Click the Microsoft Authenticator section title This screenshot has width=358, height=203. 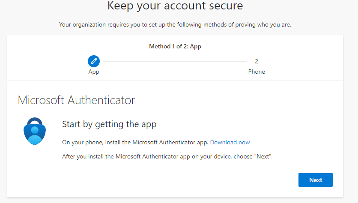tap(76, 100)
